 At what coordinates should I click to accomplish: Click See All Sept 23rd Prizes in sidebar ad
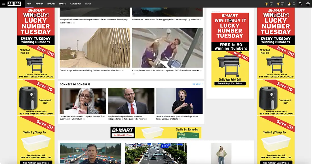(230, 83)
